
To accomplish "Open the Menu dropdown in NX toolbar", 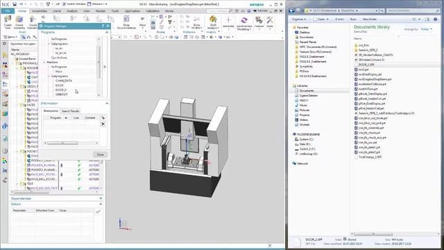I will tap(10, 37).
